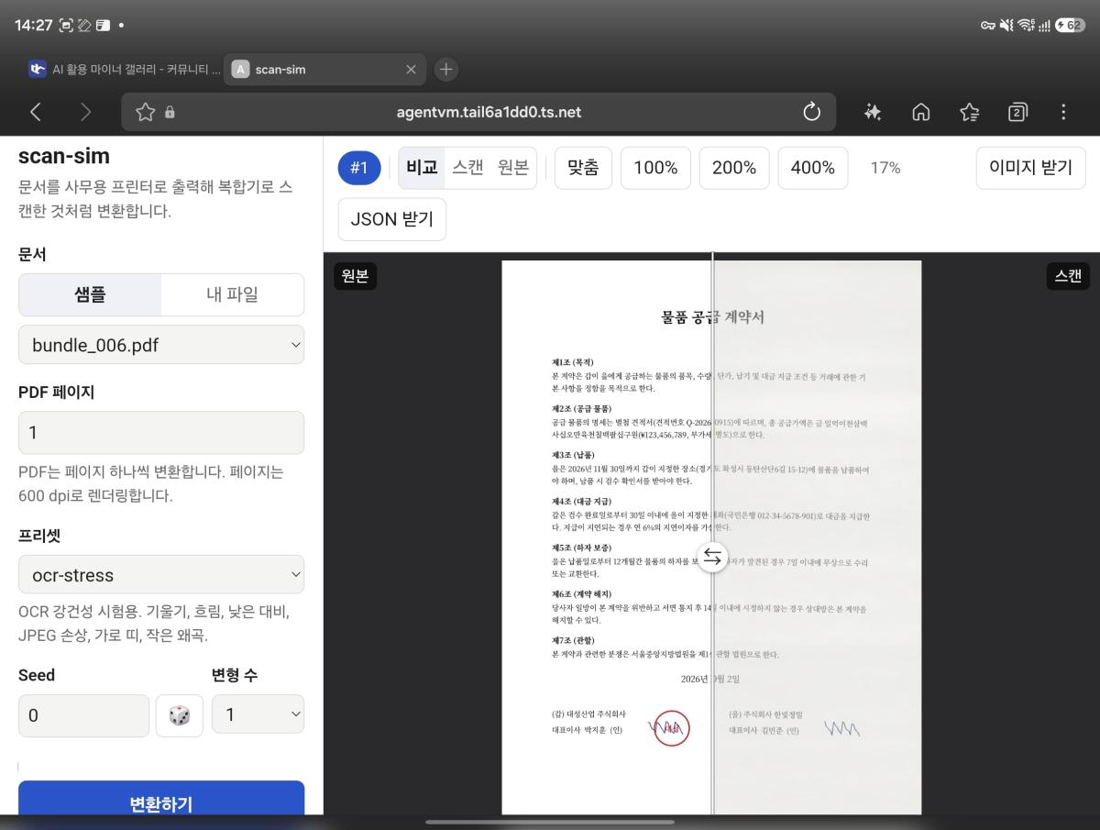Screen dimensions: 1100x830
Task: Open a new tab with plus icon
Action: click(445, 69)
